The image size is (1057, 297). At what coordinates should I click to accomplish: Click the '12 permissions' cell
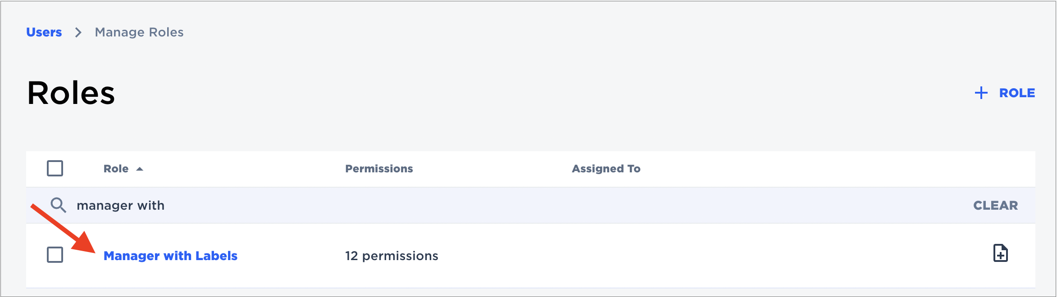click(392, 256)
